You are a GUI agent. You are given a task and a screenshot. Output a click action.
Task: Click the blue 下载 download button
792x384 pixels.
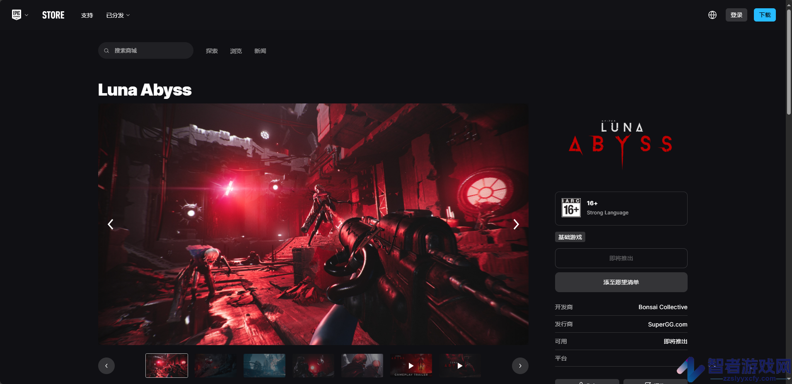[765, 15]
